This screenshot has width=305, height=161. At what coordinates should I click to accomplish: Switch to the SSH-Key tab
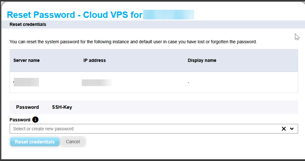(62, 107)
